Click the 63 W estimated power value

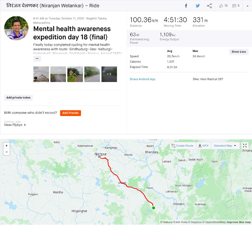pyautogui.click(x=134, y=35)
